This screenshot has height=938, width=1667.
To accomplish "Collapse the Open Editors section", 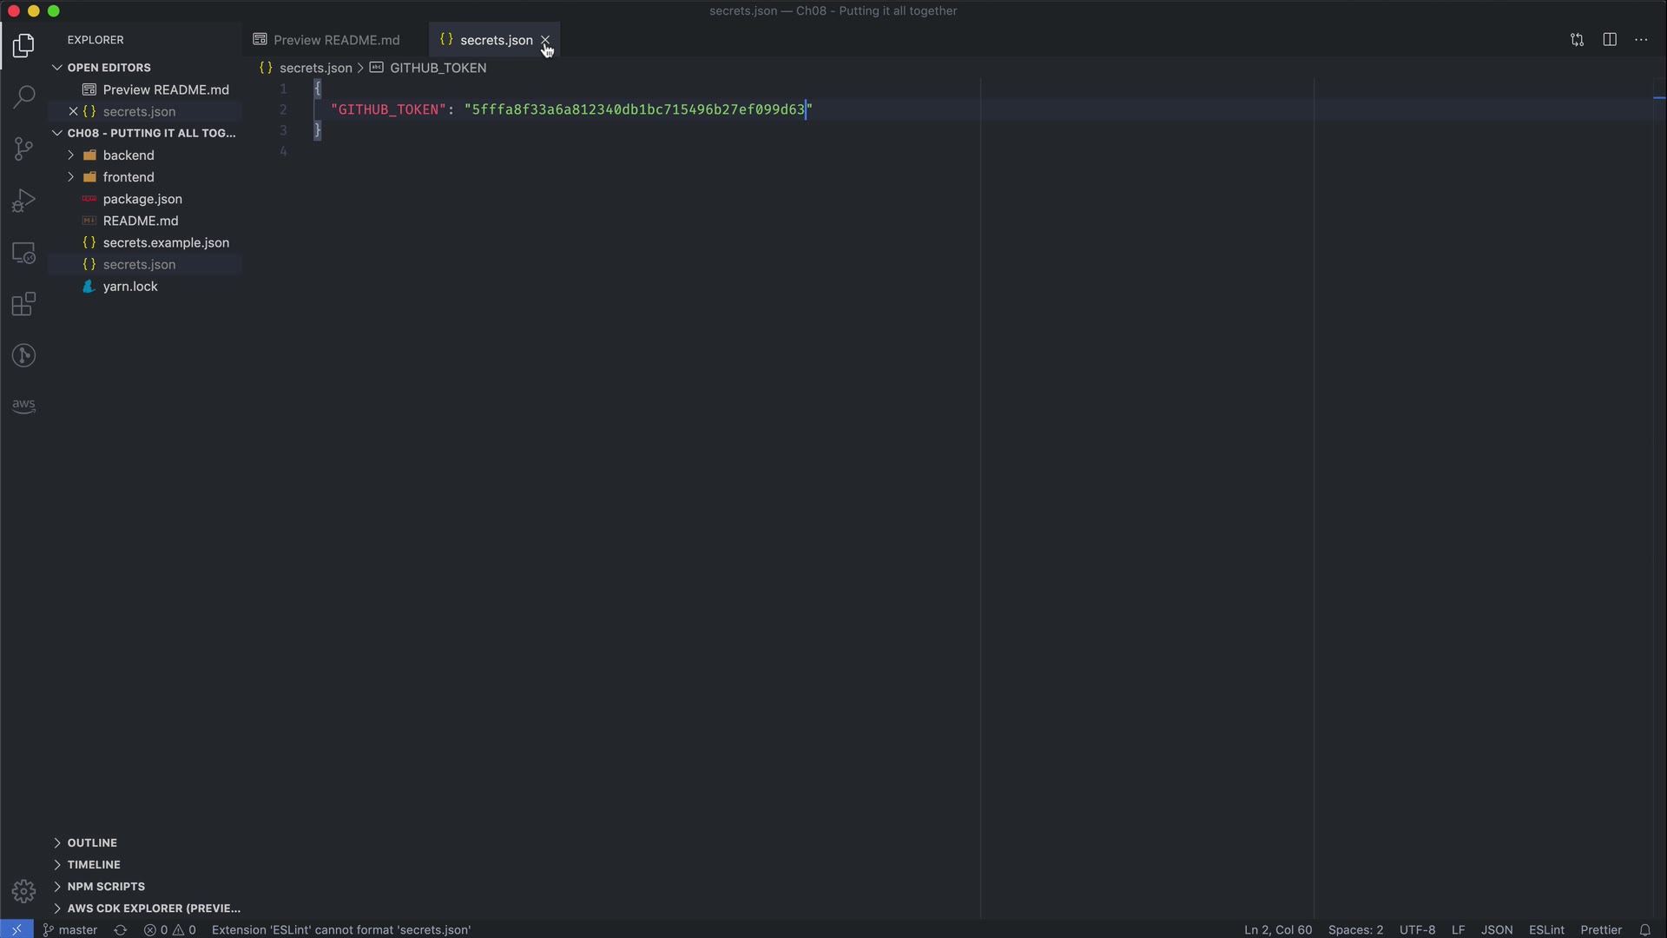I will (x=109, y=68).
